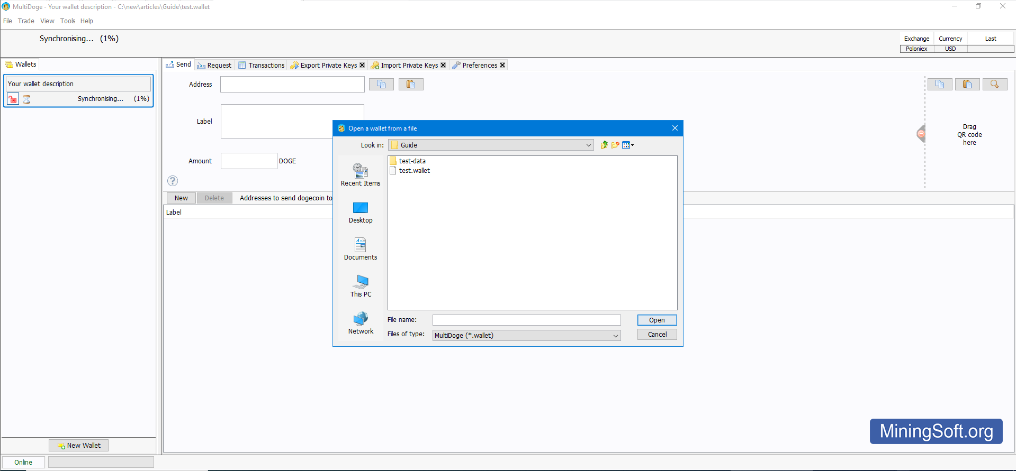Viewport: 1016px width, 471px height.
Task: Click the USD currency cell
Action: pos(950,49)
